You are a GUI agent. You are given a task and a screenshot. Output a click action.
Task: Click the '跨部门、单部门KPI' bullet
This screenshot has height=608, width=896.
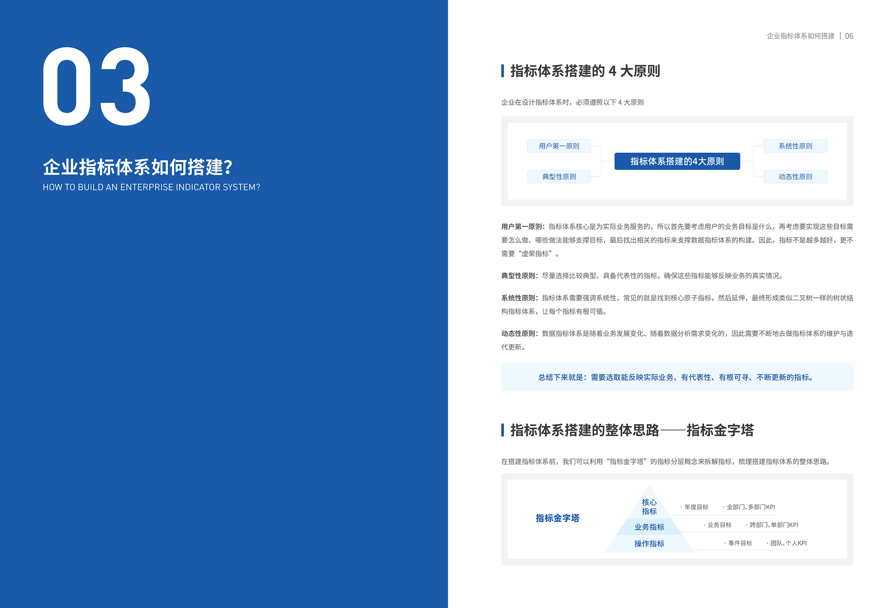coord(772,525)
